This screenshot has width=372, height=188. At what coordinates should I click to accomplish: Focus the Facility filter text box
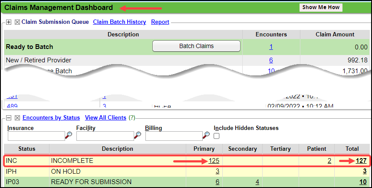[105, 136]
